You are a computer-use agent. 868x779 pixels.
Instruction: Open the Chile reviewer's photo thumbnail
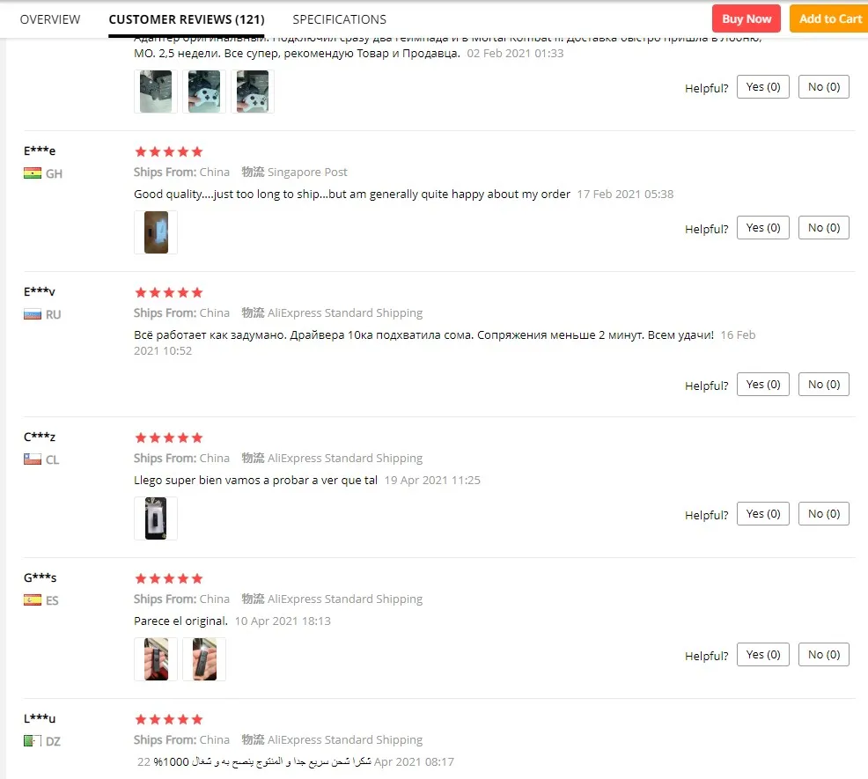click(x=156, y=518)
